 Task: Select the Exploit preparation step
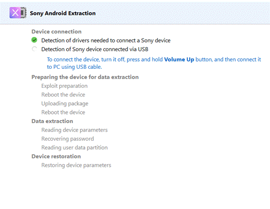pos(64,86)
